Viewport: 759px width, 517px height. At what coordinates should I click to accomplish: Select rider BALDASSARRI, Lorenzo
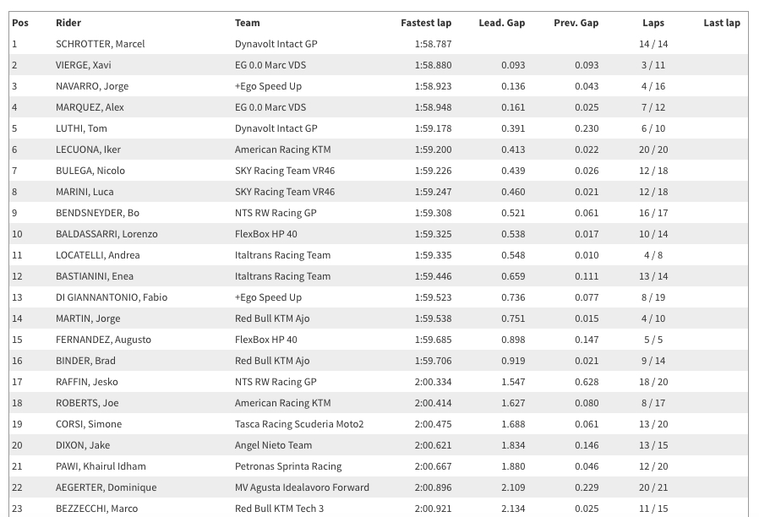(106, 234)
